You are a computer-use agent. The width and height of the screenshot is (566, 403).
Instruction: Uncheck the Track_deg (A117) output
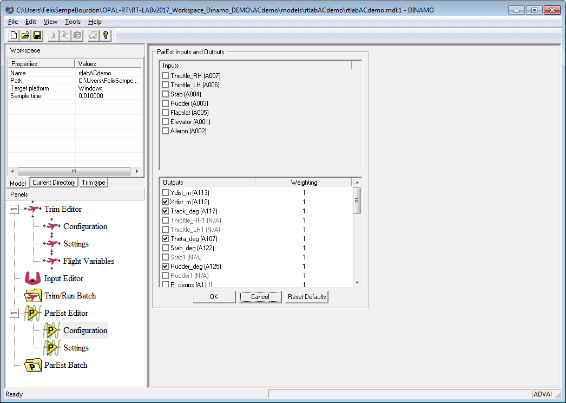point(166,211)
